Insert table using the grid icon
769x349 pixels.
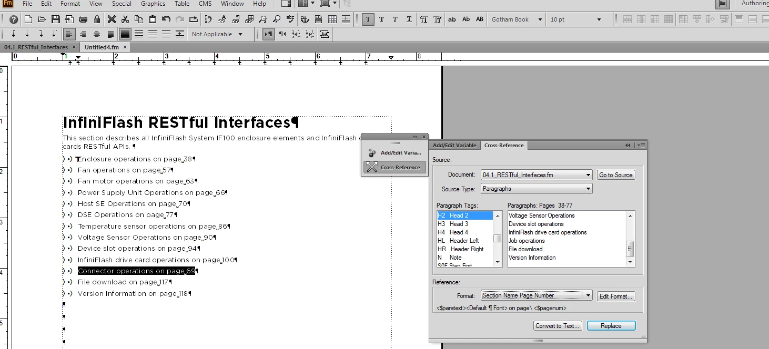[x=332, y=19]
